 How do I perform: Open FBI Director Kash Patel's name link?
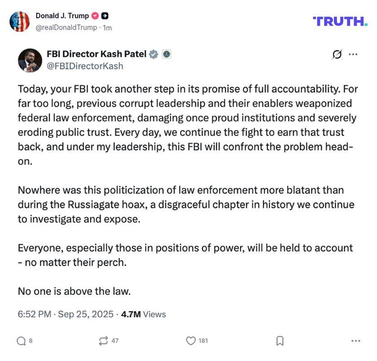96,54
